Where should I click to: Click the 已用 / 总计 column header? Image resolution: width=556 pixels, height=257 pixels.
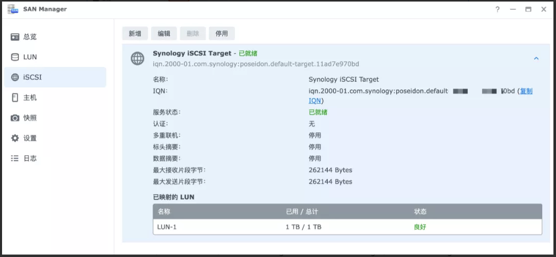[x=302, y=212]
